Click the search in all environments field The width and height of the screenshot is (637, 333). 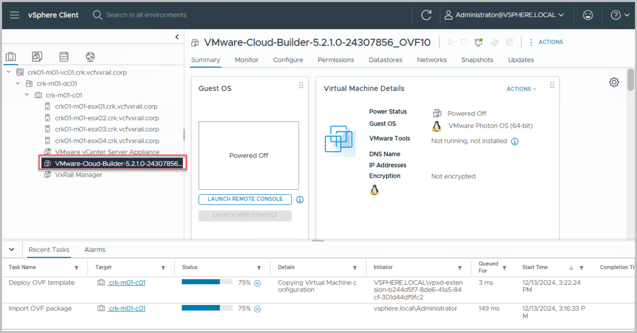click(146, 15)
